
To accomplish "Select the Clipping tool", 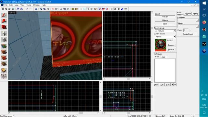I will click(x=4, y=70).
